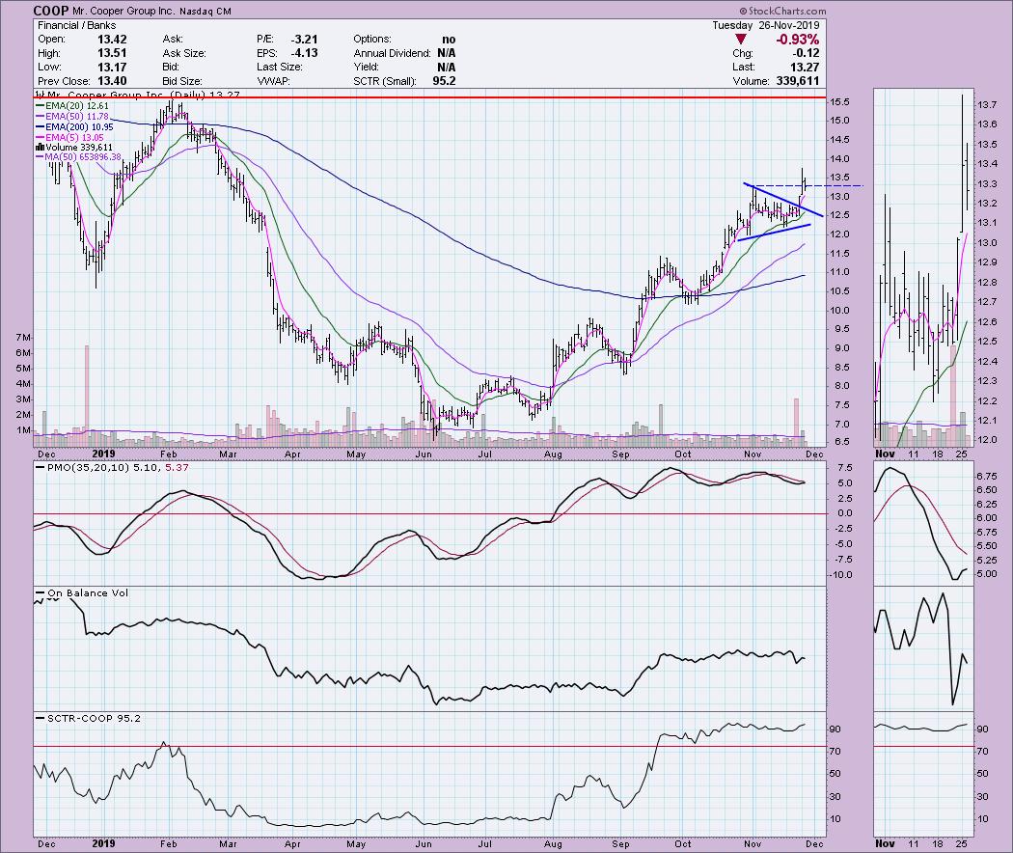The height and width of the screenshot is (853, 1013).
Task: Click the 15.5 price axis label
Action: click(840, 102)
